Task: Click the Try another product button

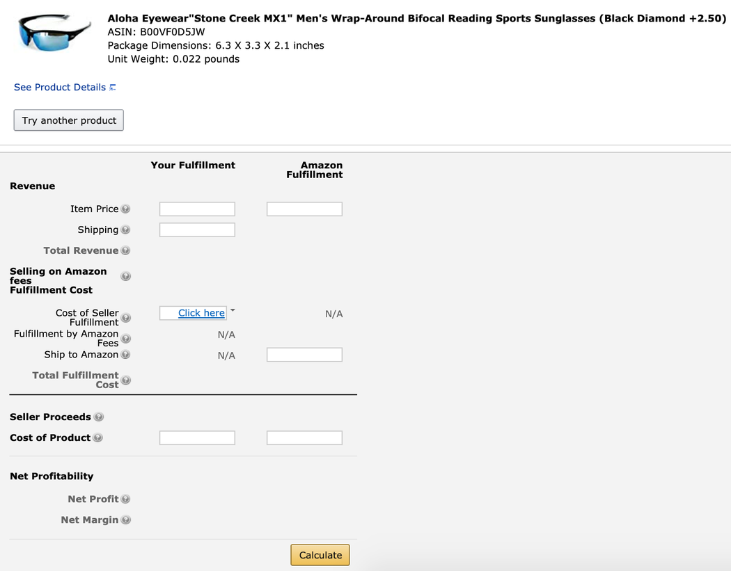Action: pos(68,120)
